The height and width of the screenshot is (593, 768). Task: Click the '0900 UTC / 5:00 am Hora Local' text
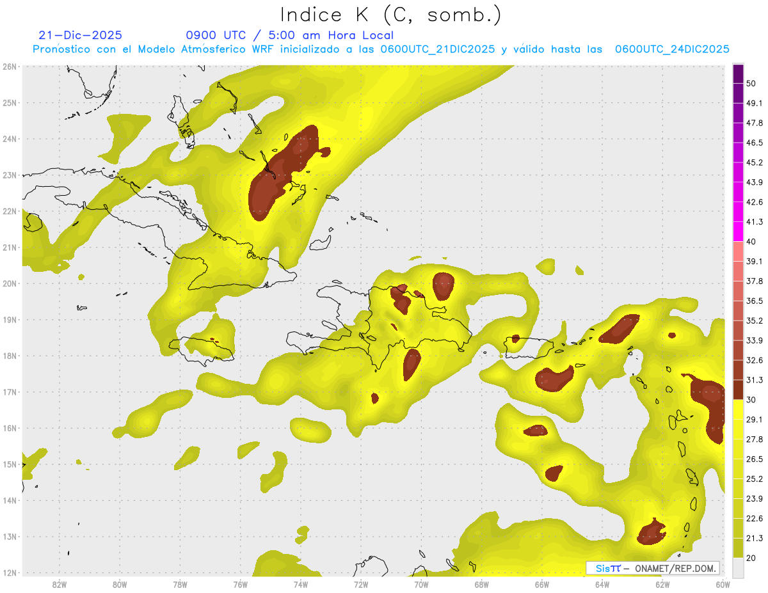pyautogui.click(x=289, y=35)
